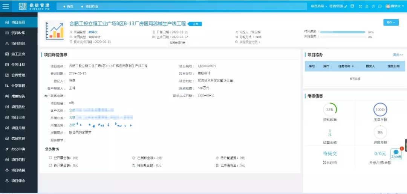The width and height of the screenshot is (407, 194).
Task: Open the 工作微号 chat widget
Action: [396, 154]
